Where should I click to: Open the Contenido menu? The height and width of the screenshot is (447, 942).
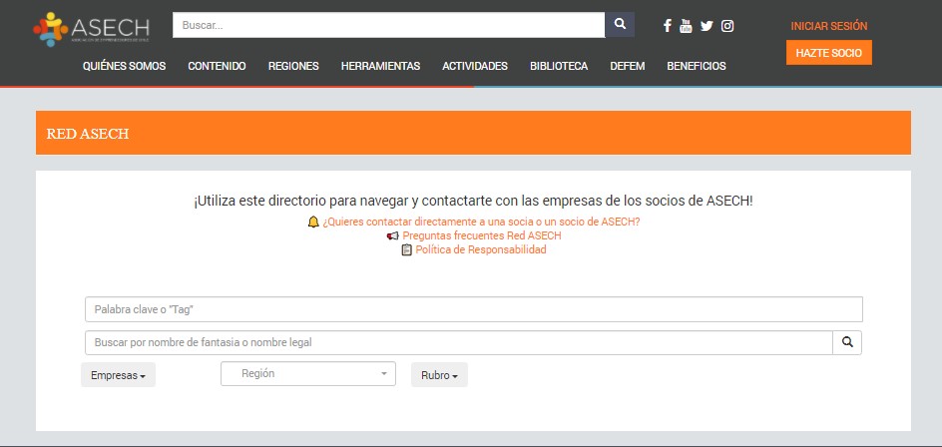[x=217, y=66]
